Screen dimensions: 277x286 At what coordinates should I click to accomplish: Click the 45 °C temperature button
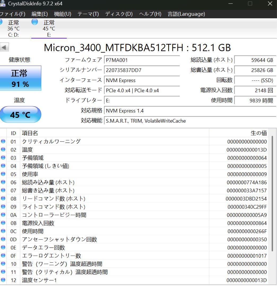(x=20, y=115)
